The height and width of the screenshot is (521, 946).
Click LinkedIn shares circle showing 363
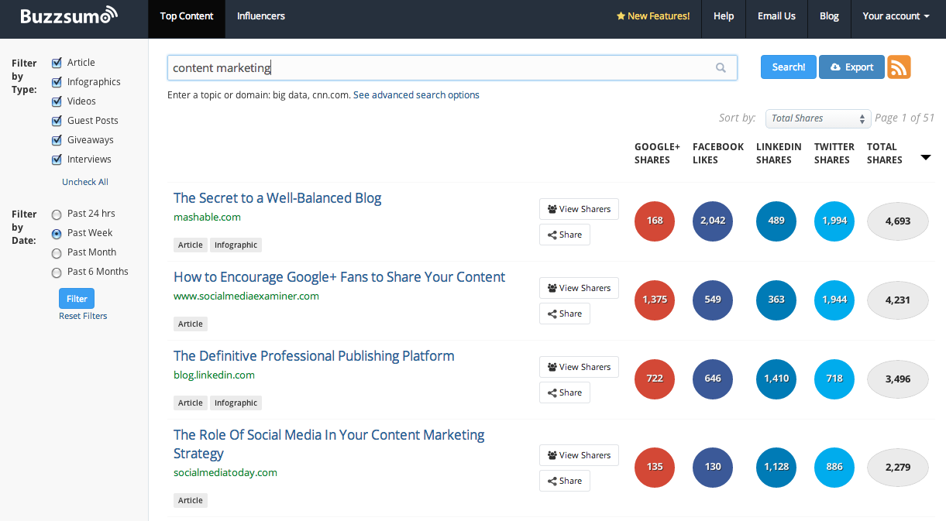click(776, 300)
